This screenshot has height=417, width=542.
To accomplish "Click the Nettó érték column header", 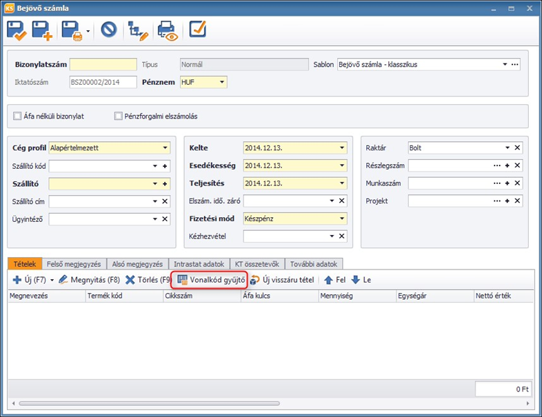I will click(503, 296).
